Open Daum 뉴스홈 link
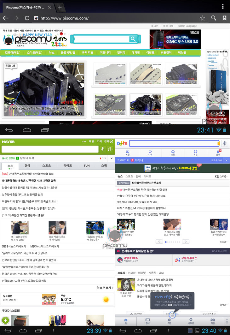This screenshot has width=230, height=335. pyautogui.click(x=224, y=242)
